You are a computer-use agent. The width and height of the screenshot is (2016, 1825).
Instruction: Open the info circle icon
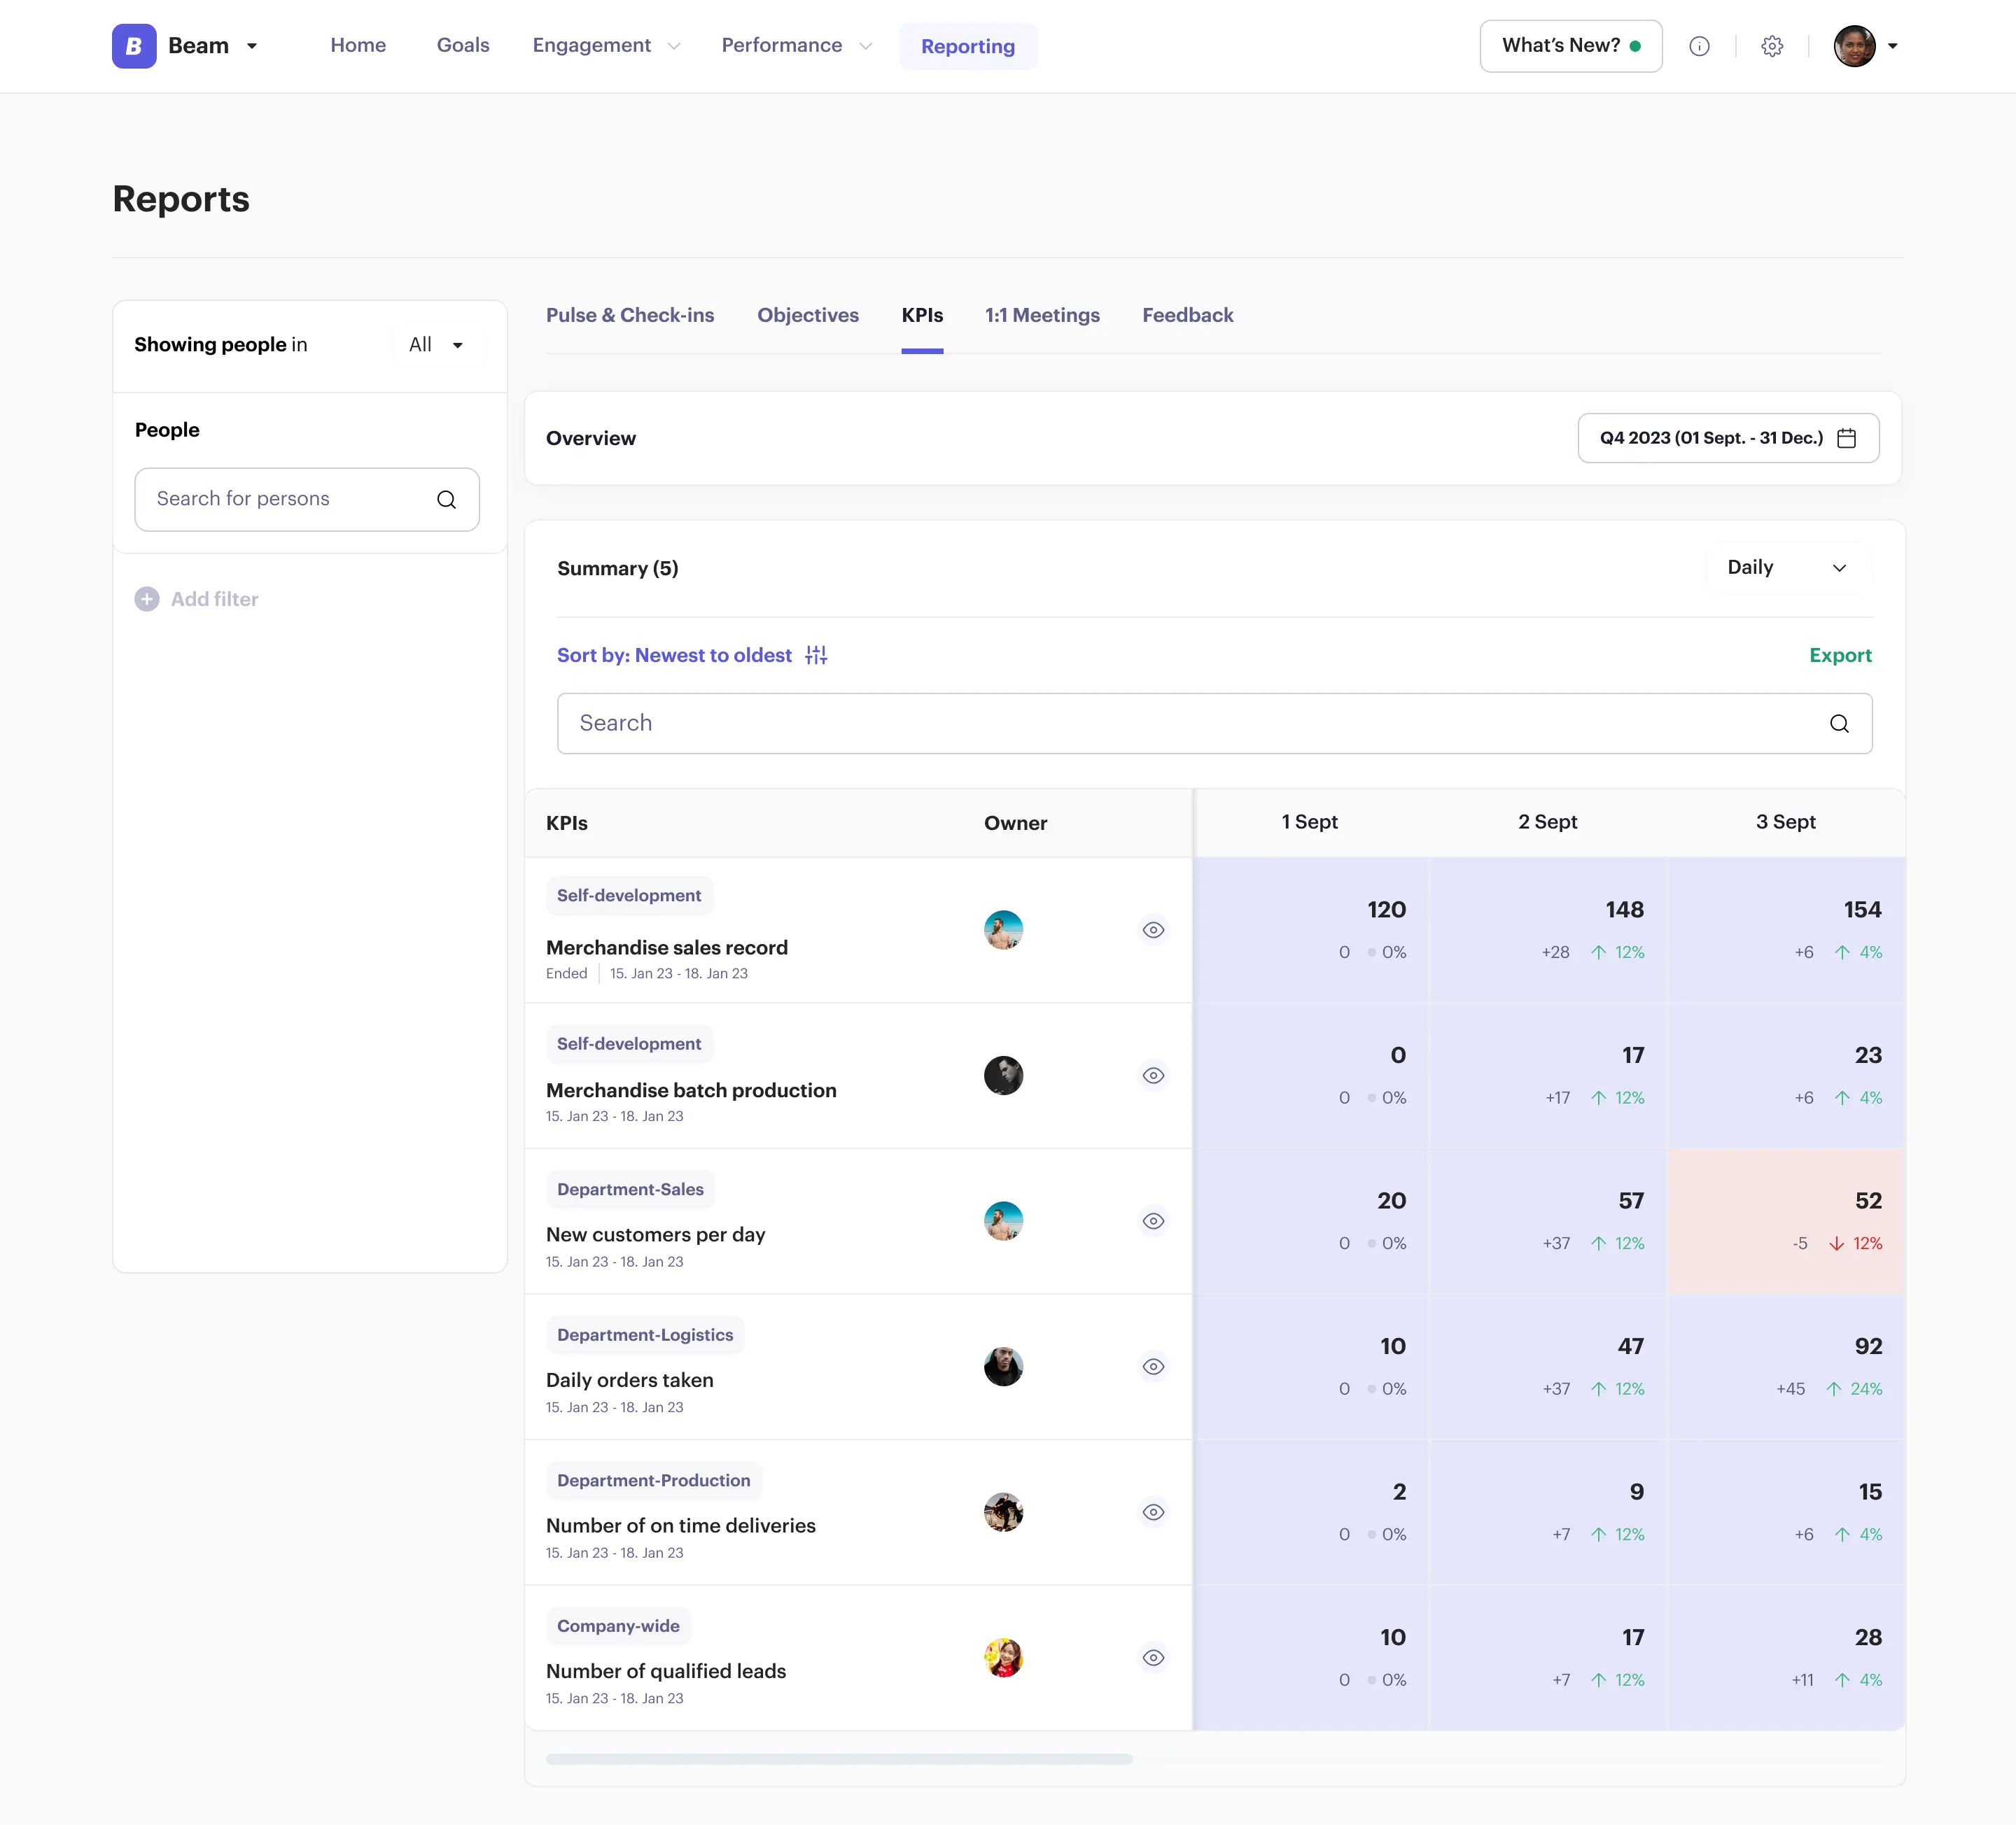1699,46
